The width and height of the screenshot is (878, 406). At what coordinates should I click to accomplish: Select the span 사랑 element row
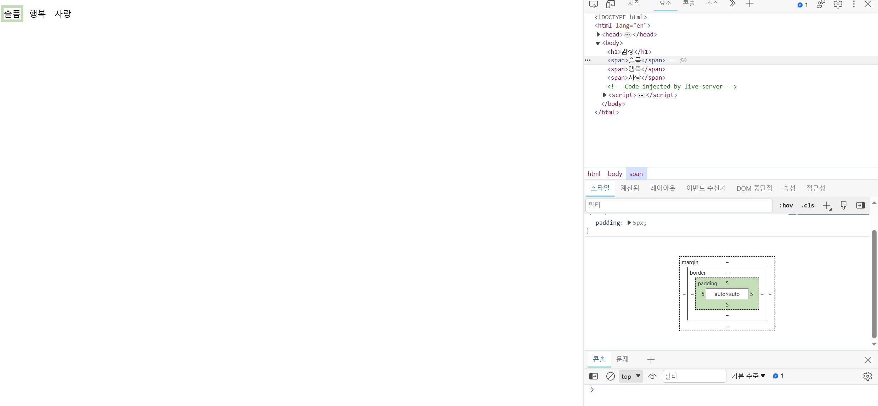click(x=636, y=78)
